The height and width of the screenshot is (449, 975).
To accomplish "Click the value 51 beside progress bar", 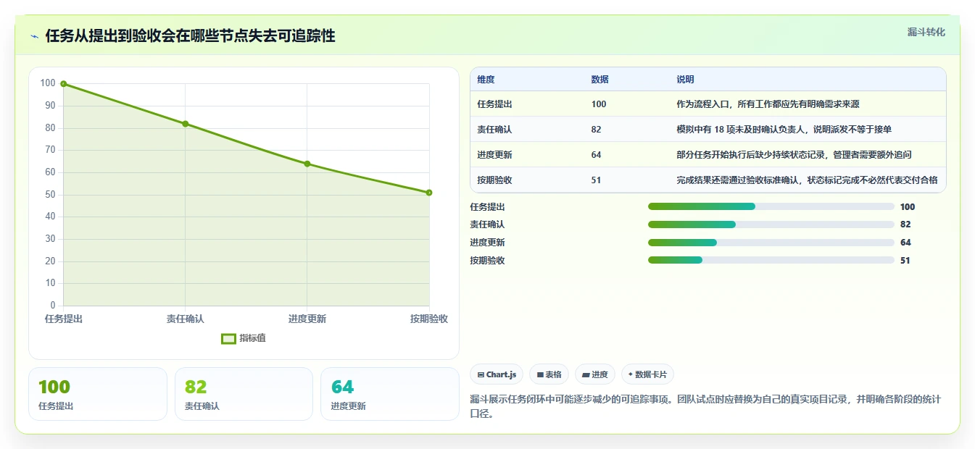I will [905, 261].
